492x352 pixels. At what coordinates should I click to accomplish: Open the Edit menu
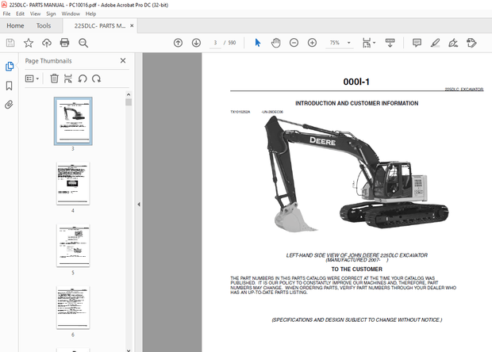pyautogui.click(x=21, y=13)
